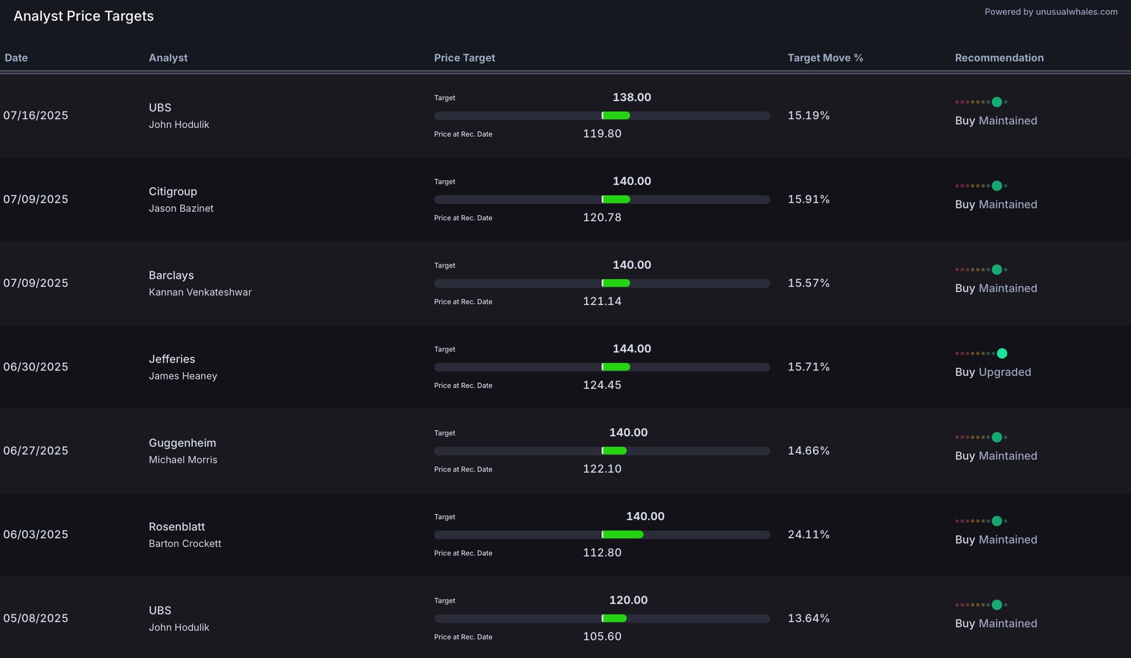Click the Analyst Price Targets title

tap(84, 16)
